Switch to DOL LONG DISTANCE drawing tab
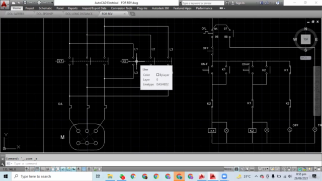 tap(79, 14)
